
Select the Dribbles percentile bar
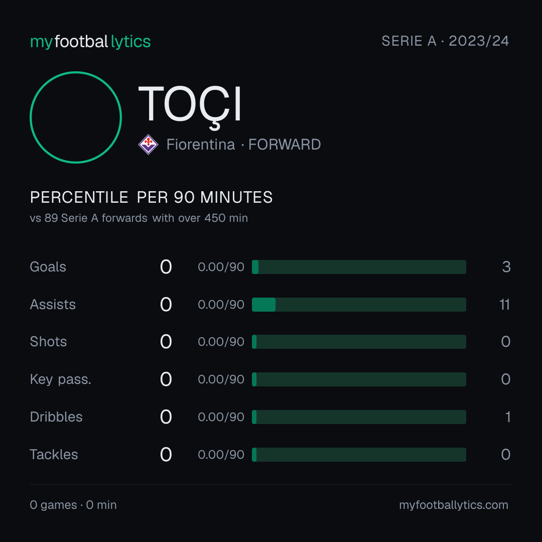359,417
